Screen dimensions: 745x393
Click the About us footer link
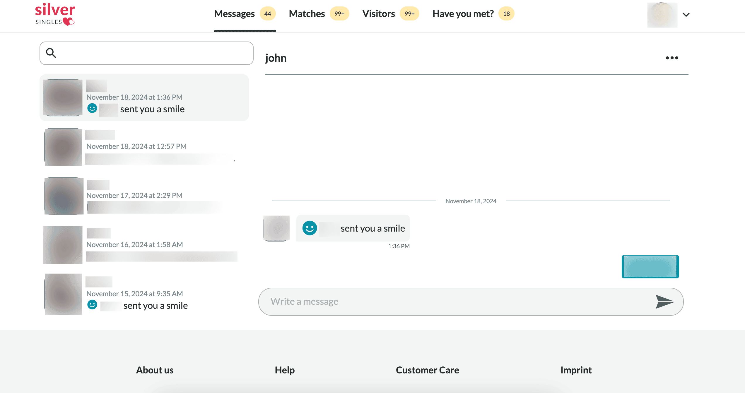coord(155,370)
